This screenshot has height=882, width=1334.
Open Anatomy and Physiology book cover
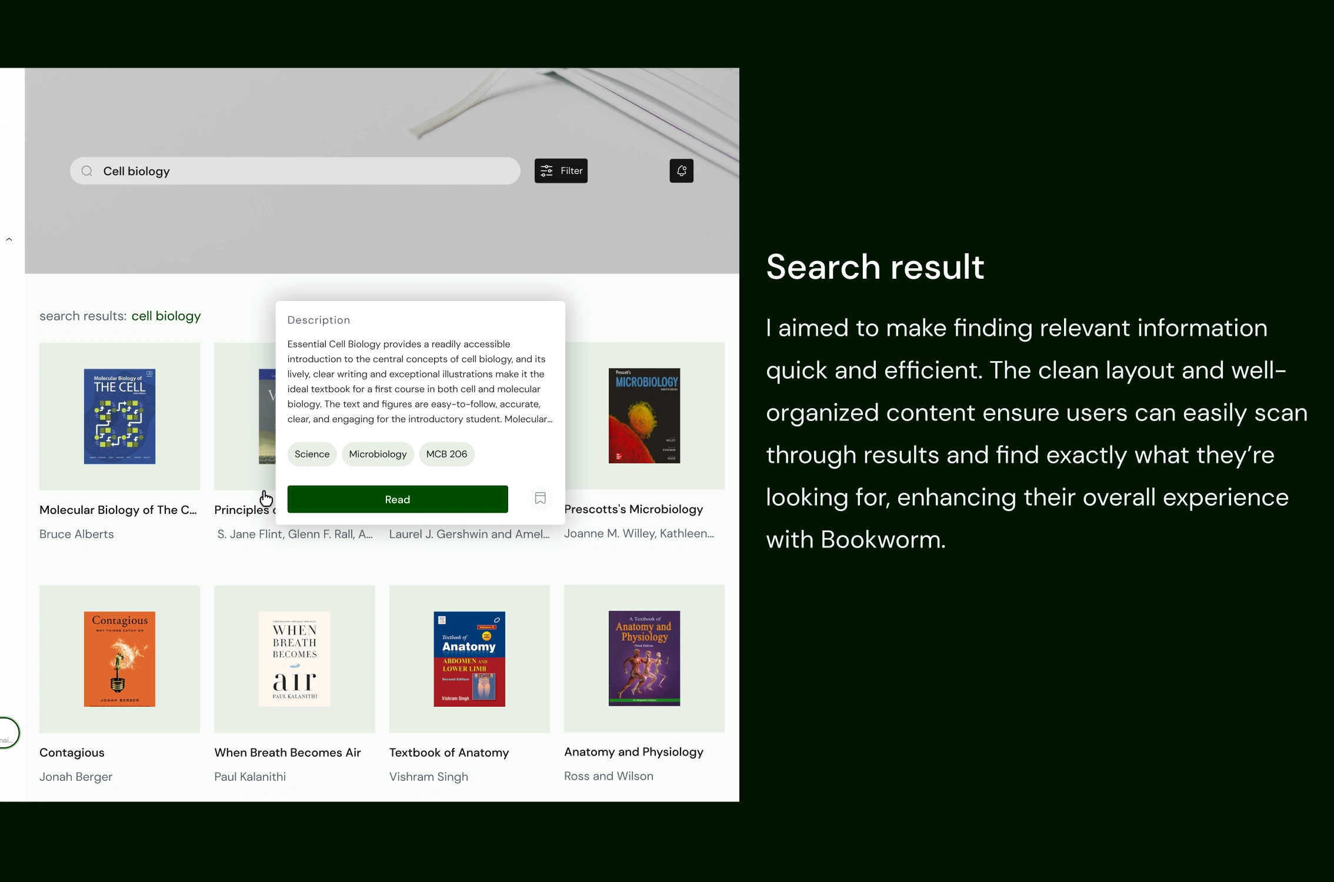click(644, 658)
